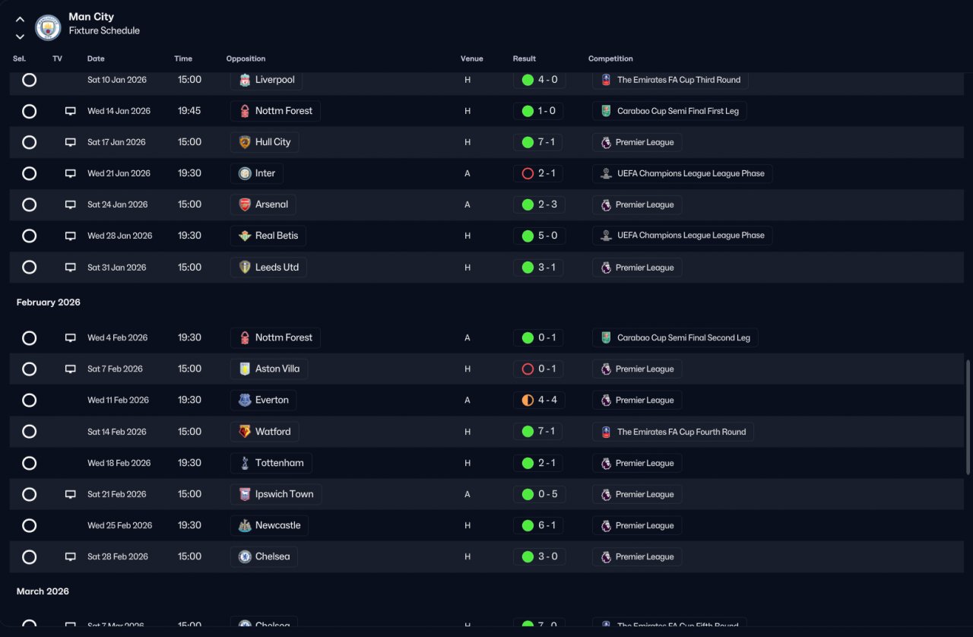Click the half-orange draw indicator for Everton

528,400
